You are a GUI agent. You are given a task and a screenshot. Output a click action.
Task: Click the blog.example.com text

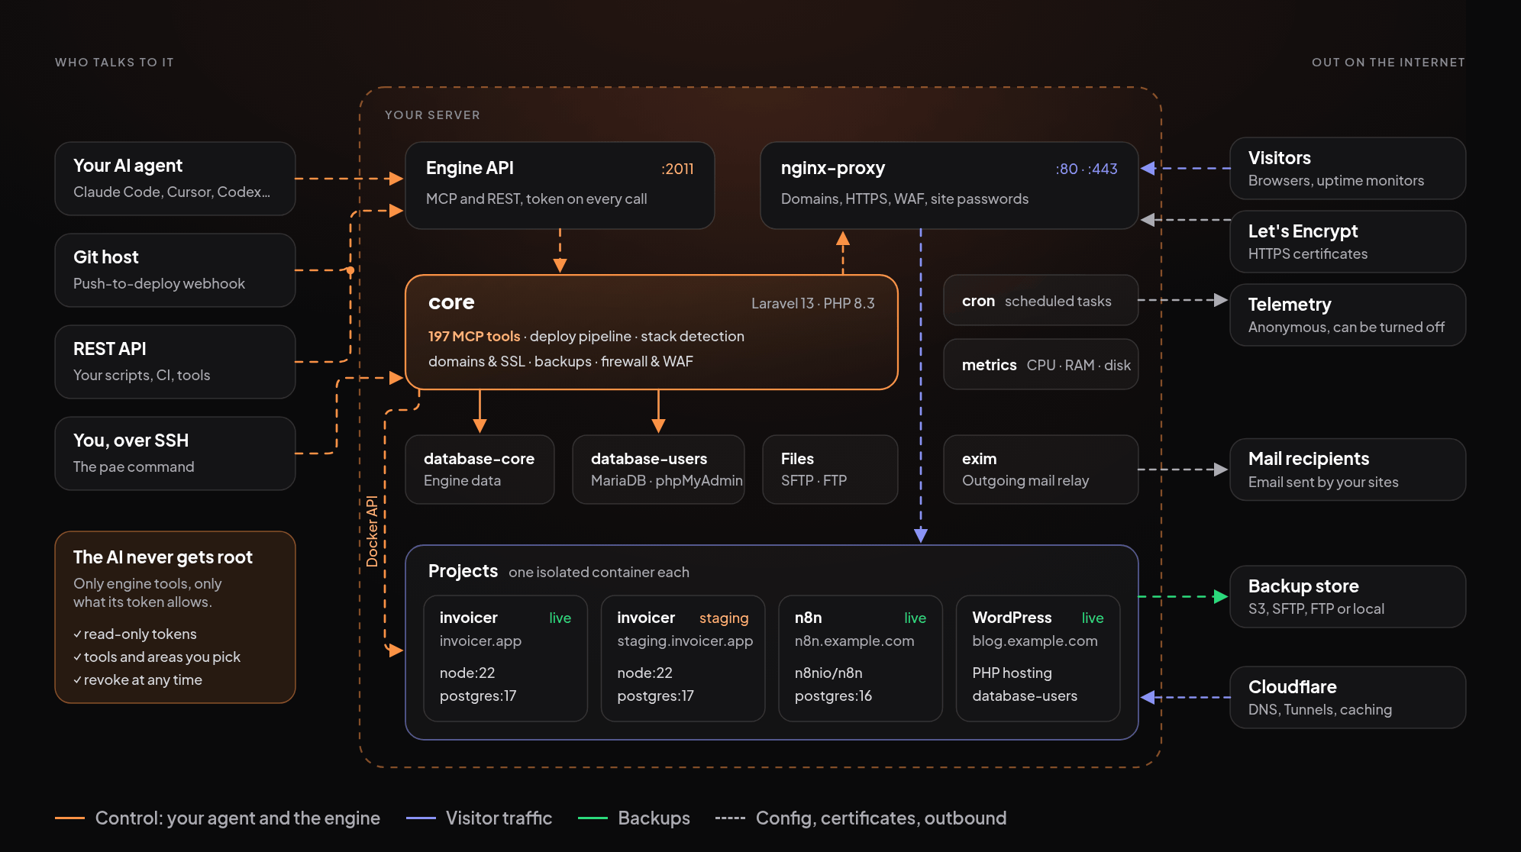[1035, 641]
